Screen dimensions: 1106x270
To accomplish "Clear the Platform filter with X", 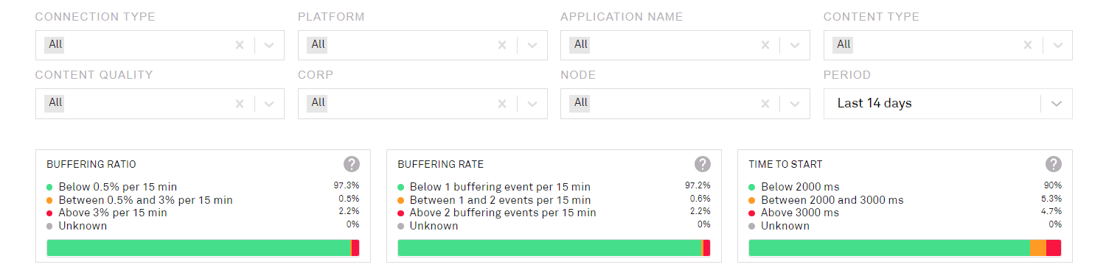I will point(502,45).
